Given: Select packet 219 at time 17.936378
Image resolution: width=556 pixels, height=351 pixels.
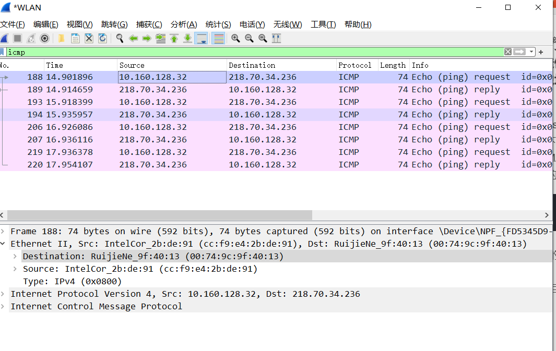Looking at the screenshot, I should pos(276,152).
